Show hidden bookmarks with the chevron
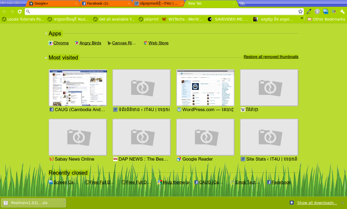 point(302,18)
